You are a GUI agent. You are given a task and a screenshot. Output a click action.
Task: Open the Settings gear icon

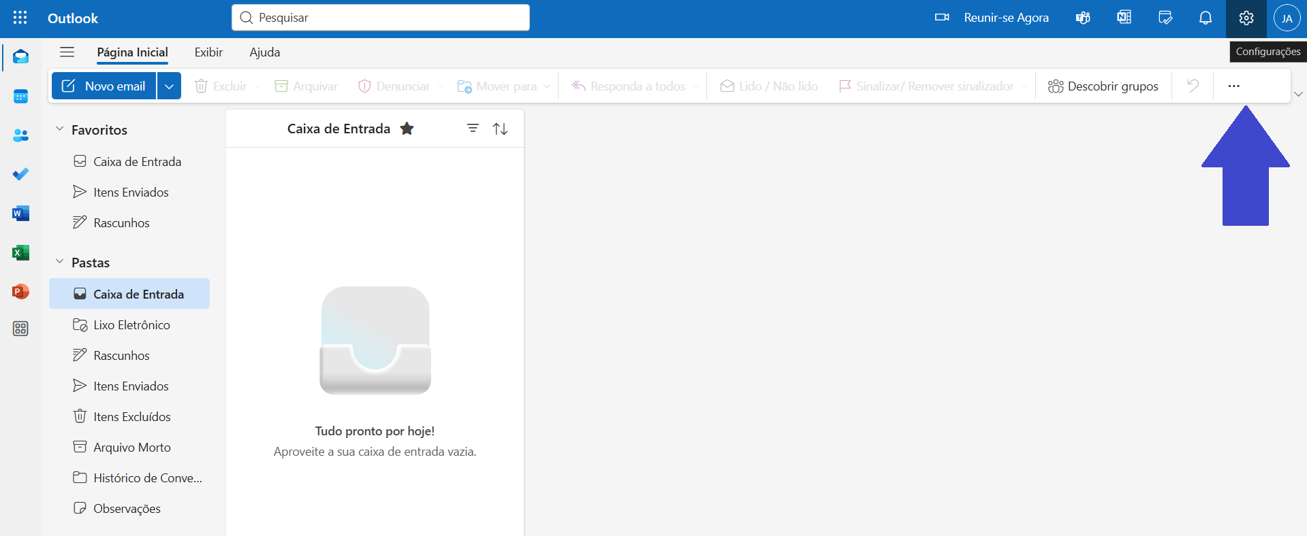[1246, 18]
